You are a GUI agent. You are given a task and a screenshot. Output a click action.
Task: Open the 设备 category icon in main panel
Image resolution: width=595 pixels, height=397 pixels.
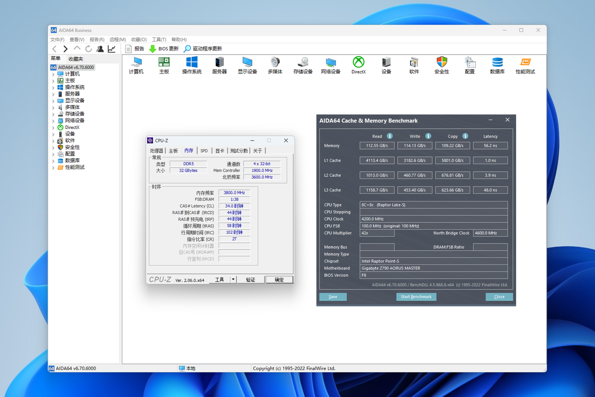pos(386,65)
